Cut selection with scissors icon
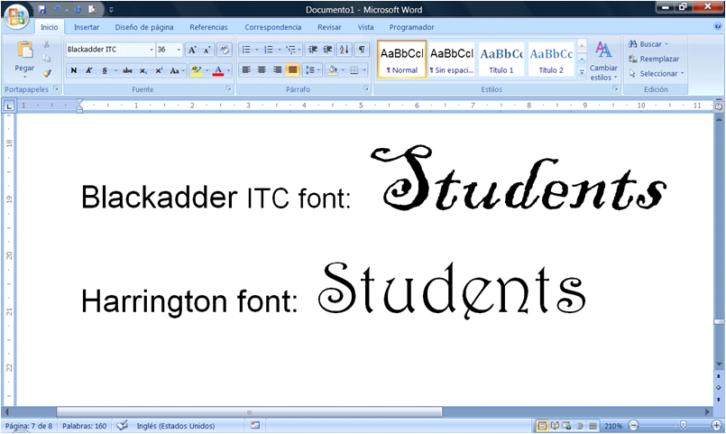This screenshot has width=726, height=434. [x=46, y=44]
